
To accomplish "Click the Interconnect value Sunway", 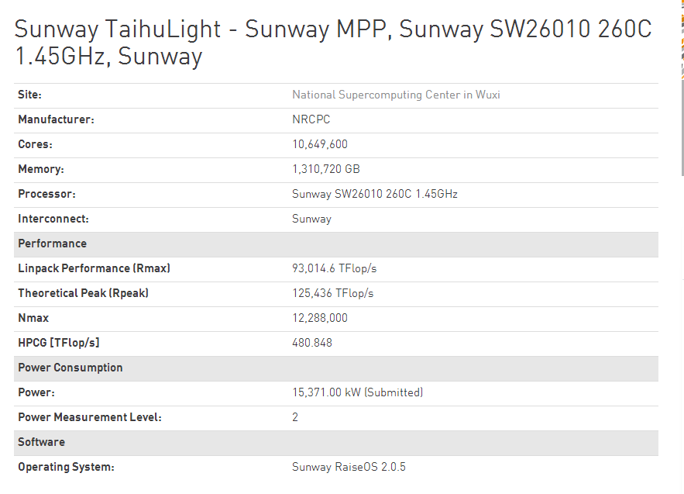I will (311, 219).
